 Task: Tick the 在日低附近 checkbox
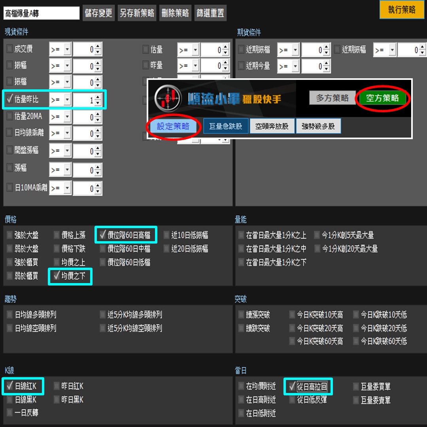tap(241, 413)
